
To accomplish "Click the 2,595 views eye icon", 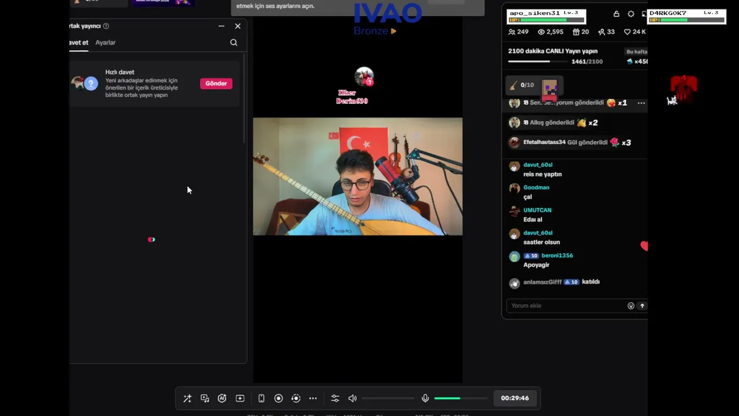I will point(542,32).
